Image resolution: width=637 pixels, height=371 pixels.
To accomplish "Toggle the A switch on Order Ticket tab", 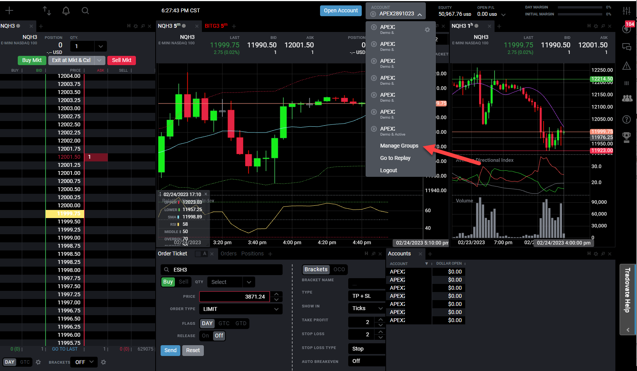I will pos(202,253).
